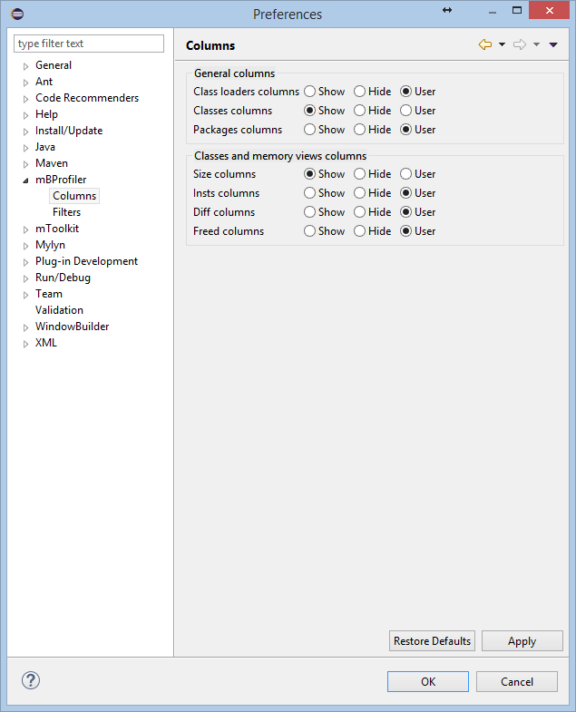
Task: Open the back history dropdown arrow
Action: point(502,45)
